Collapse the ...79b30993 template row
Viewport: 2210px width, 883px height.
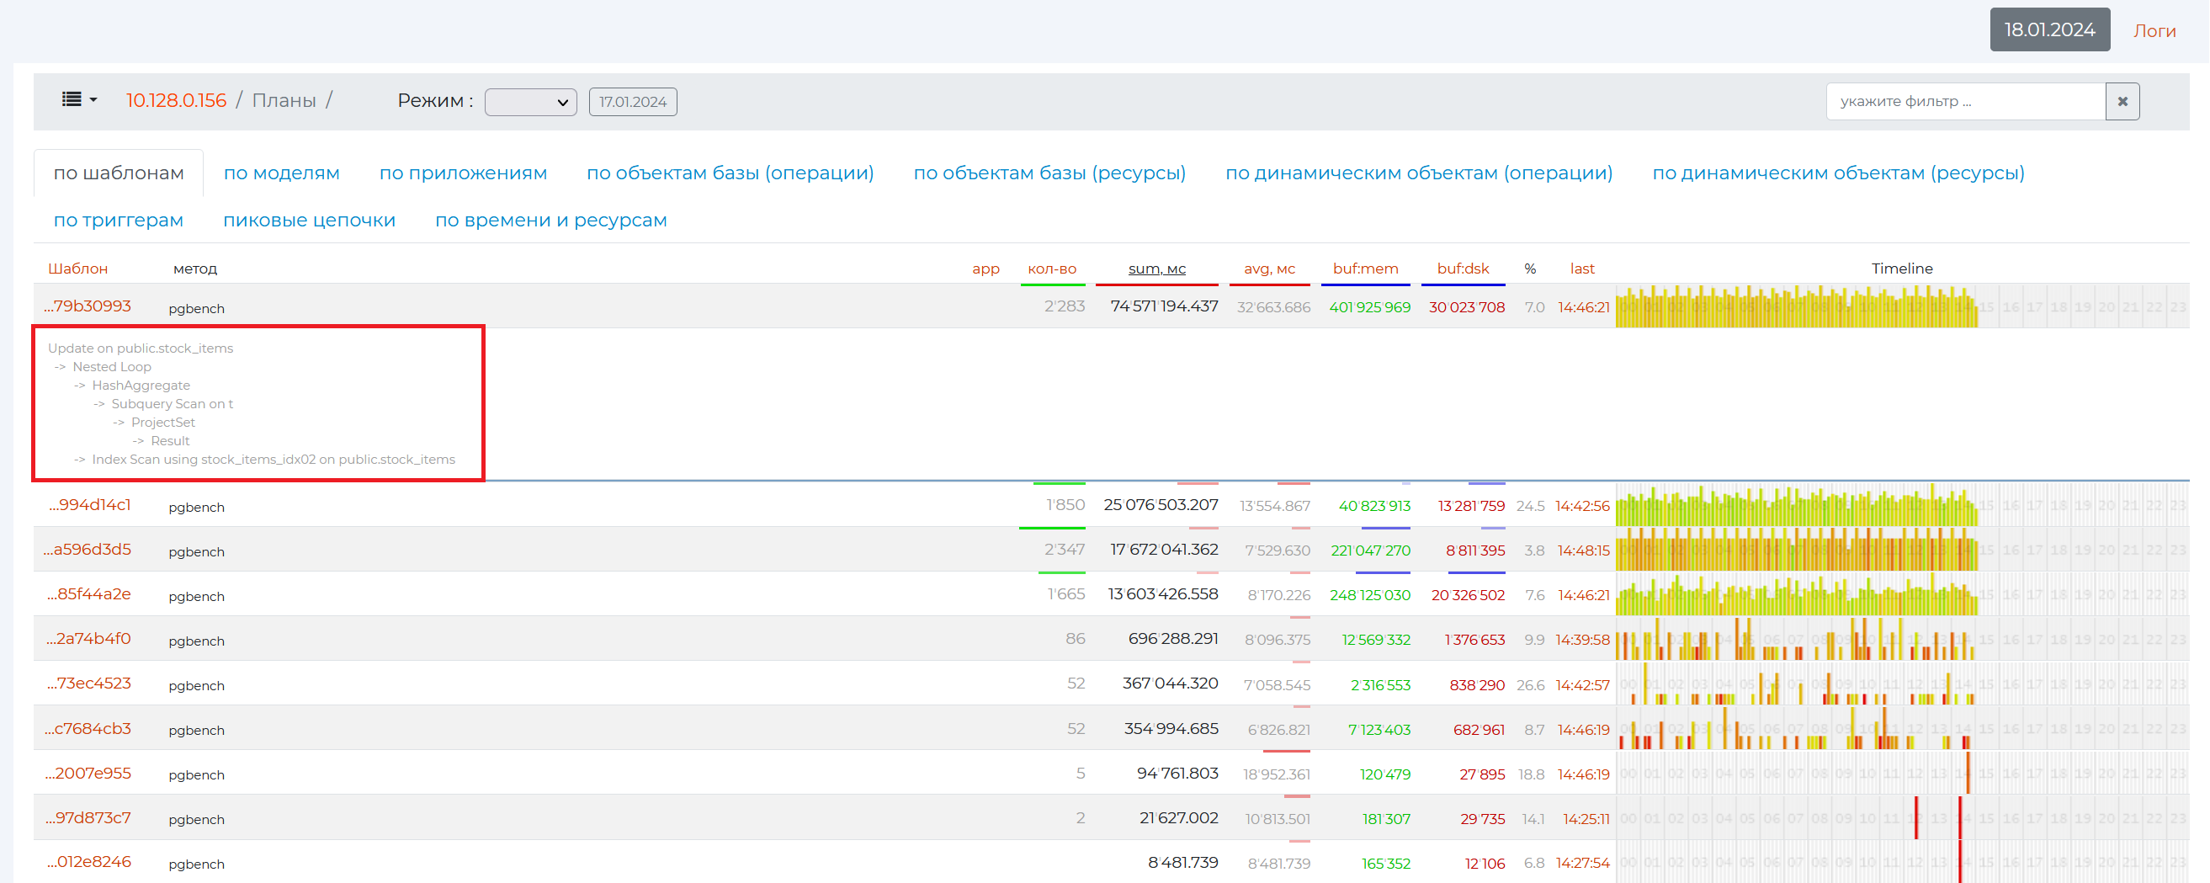coord(88,306)
